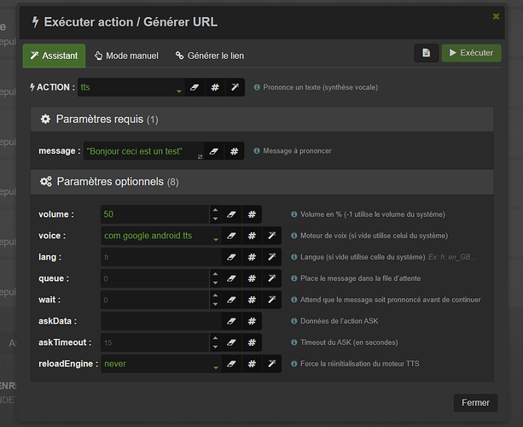Screen dimensions: 523x427
Task: Click the message text field
Action: tap(143, 151)
